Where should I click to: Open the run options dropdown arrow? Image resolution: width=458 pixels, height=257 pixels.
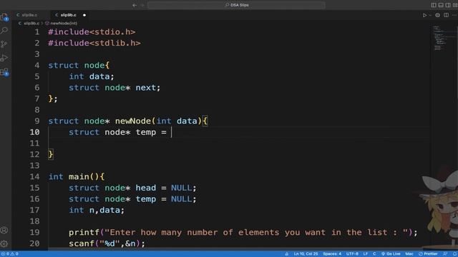click(x=430, y=15)
